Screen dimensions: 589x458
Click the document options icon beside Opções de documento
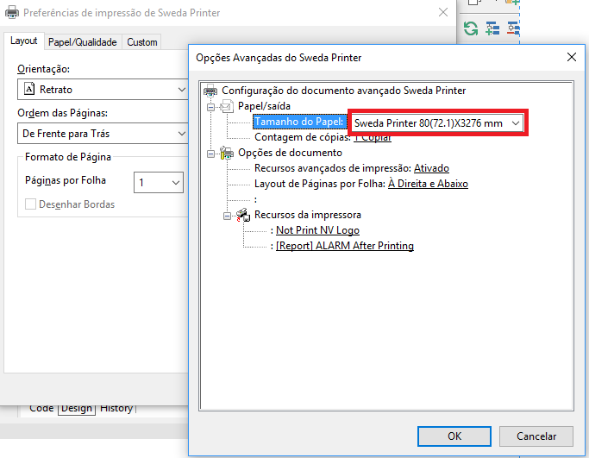[227, 153]
